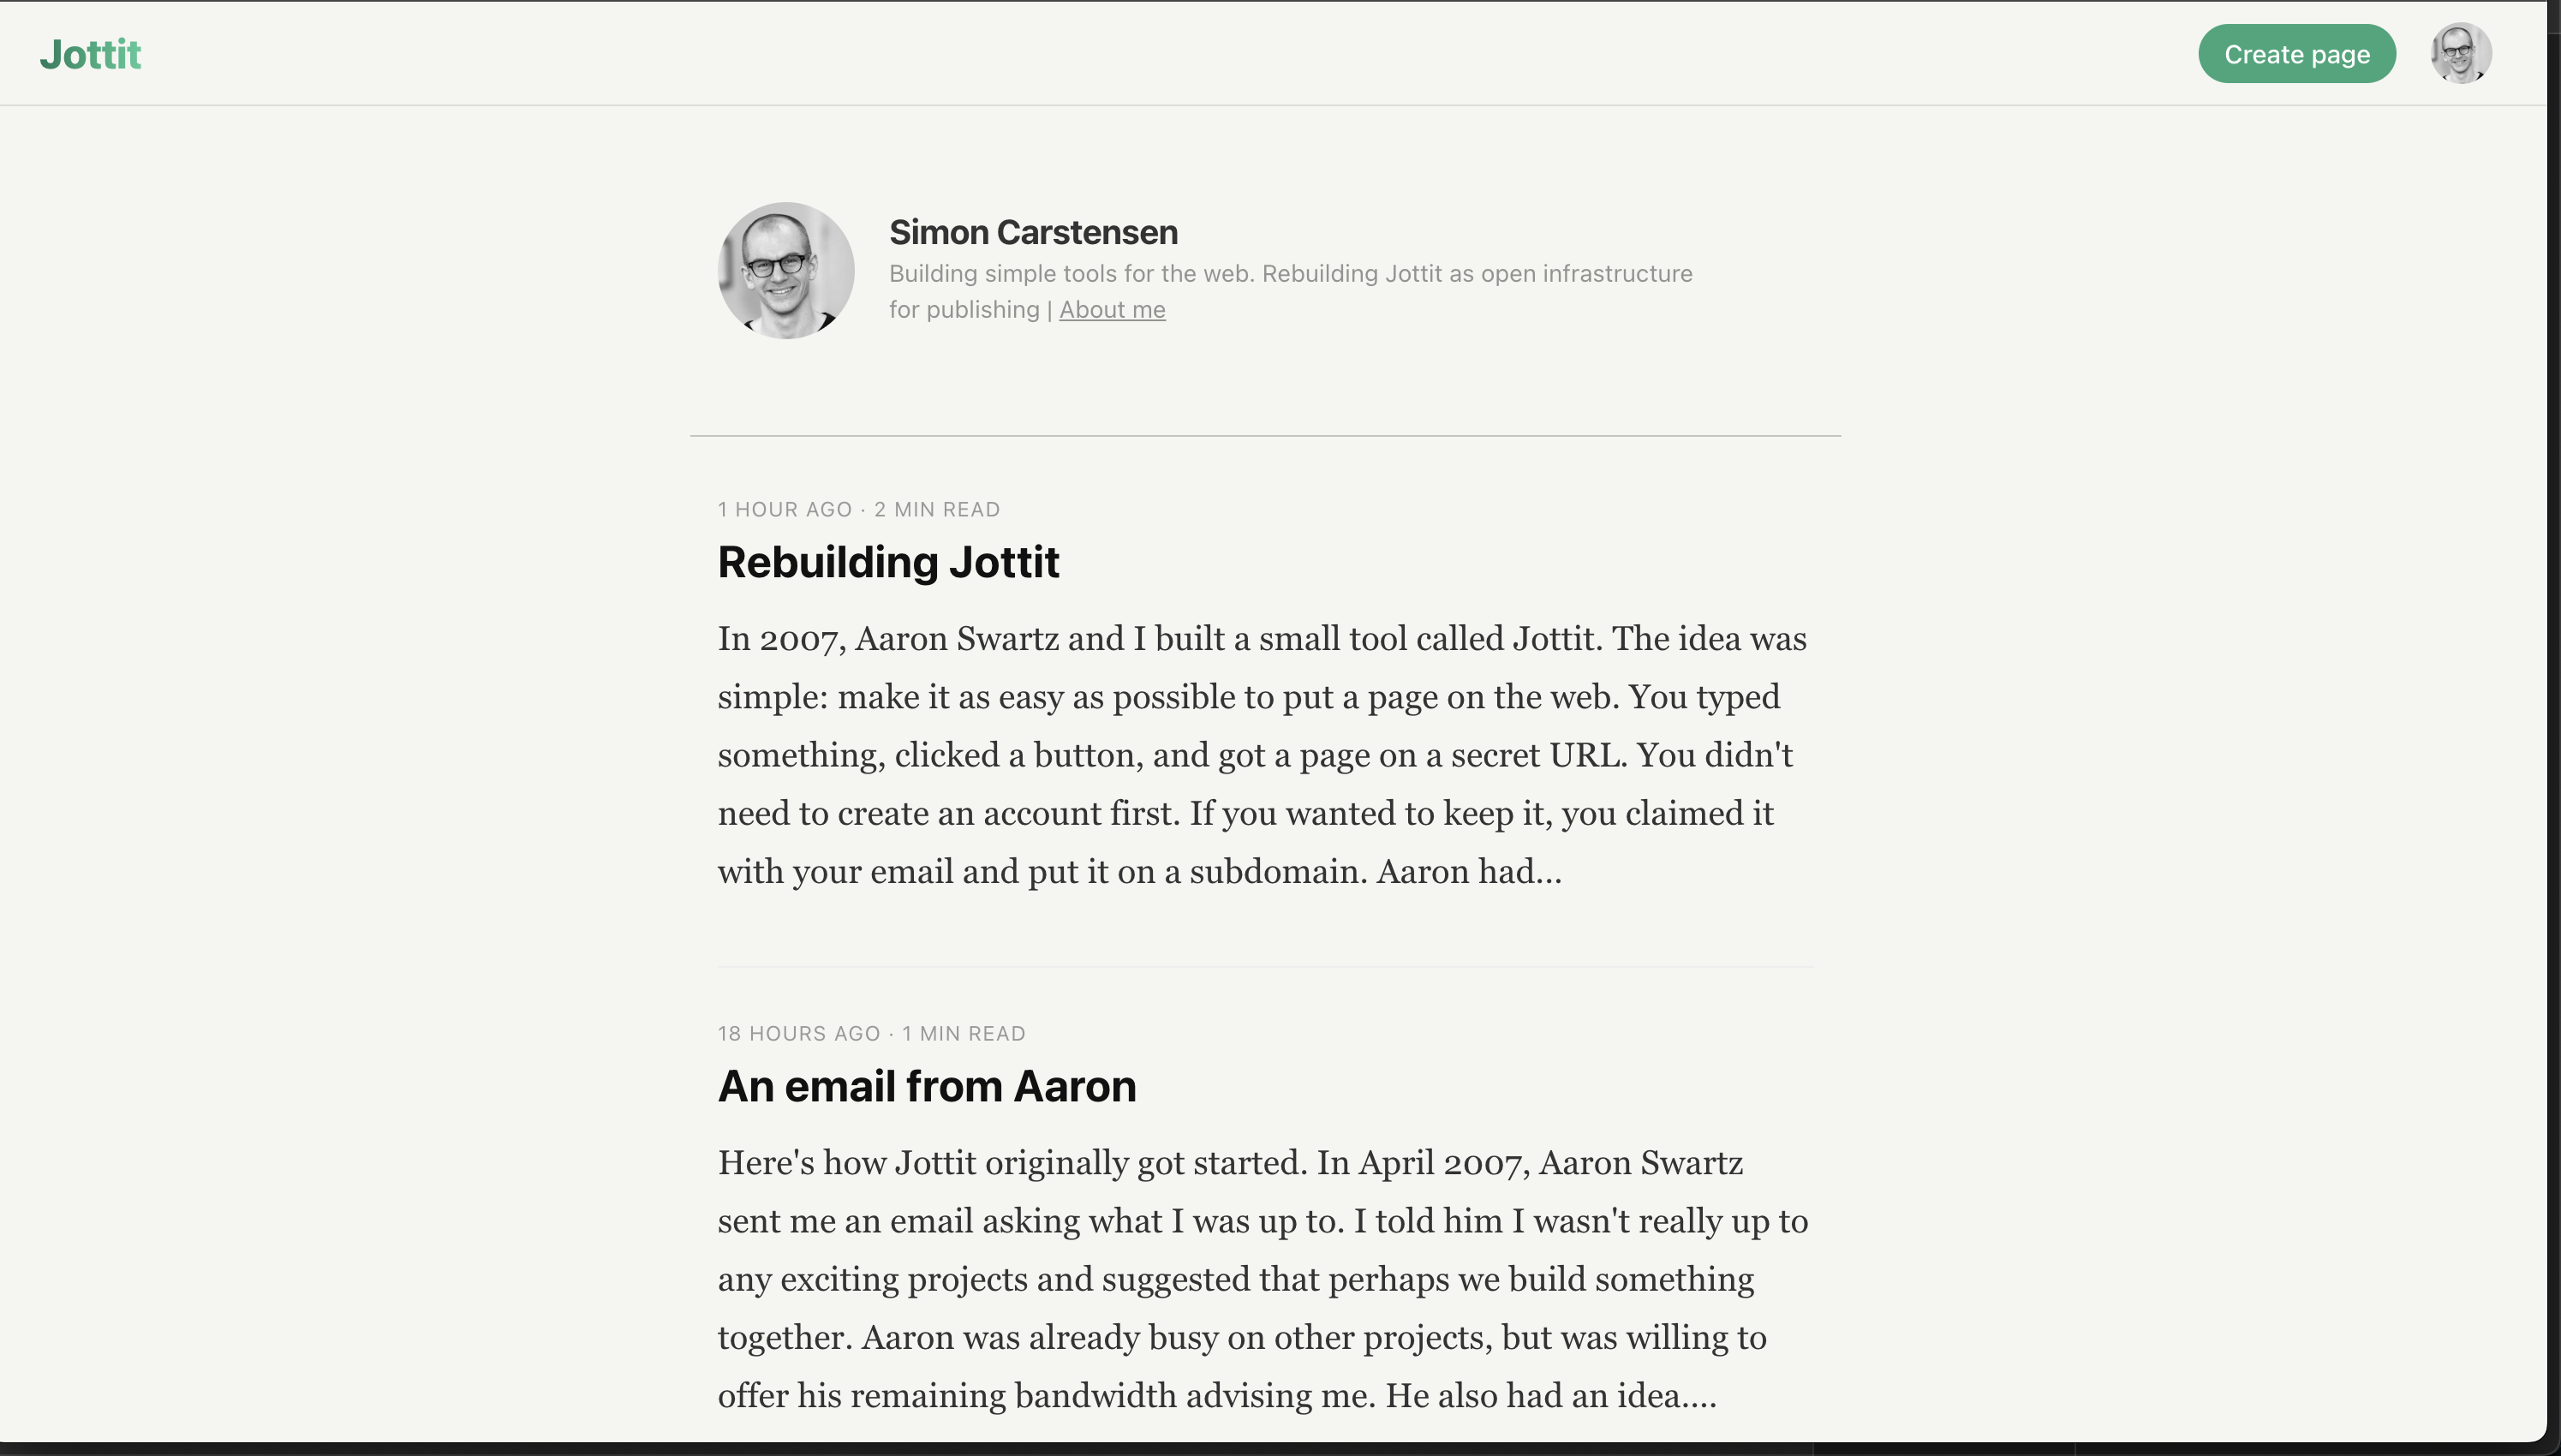This screenshot has height=1456, width=2561.
Task: Click the excerpt line starting "Here's how Jottit"
Action: (x=1230, y=1163)
